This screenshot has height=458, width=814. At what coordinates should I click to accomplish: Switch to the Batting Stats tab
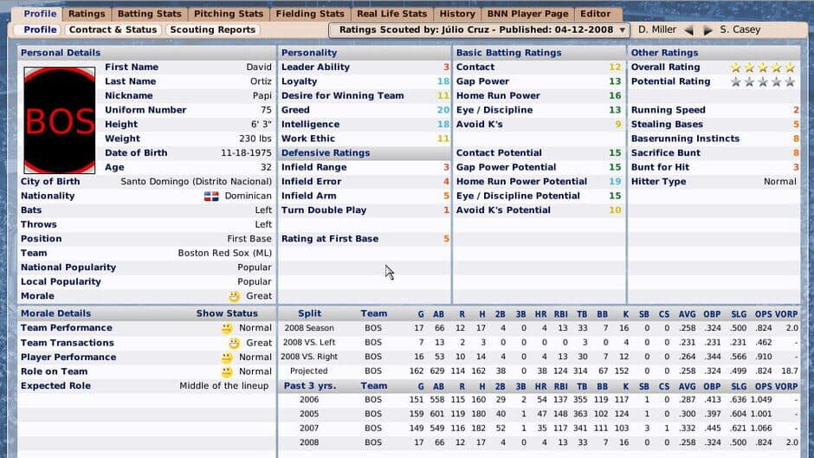coord(149,14)
